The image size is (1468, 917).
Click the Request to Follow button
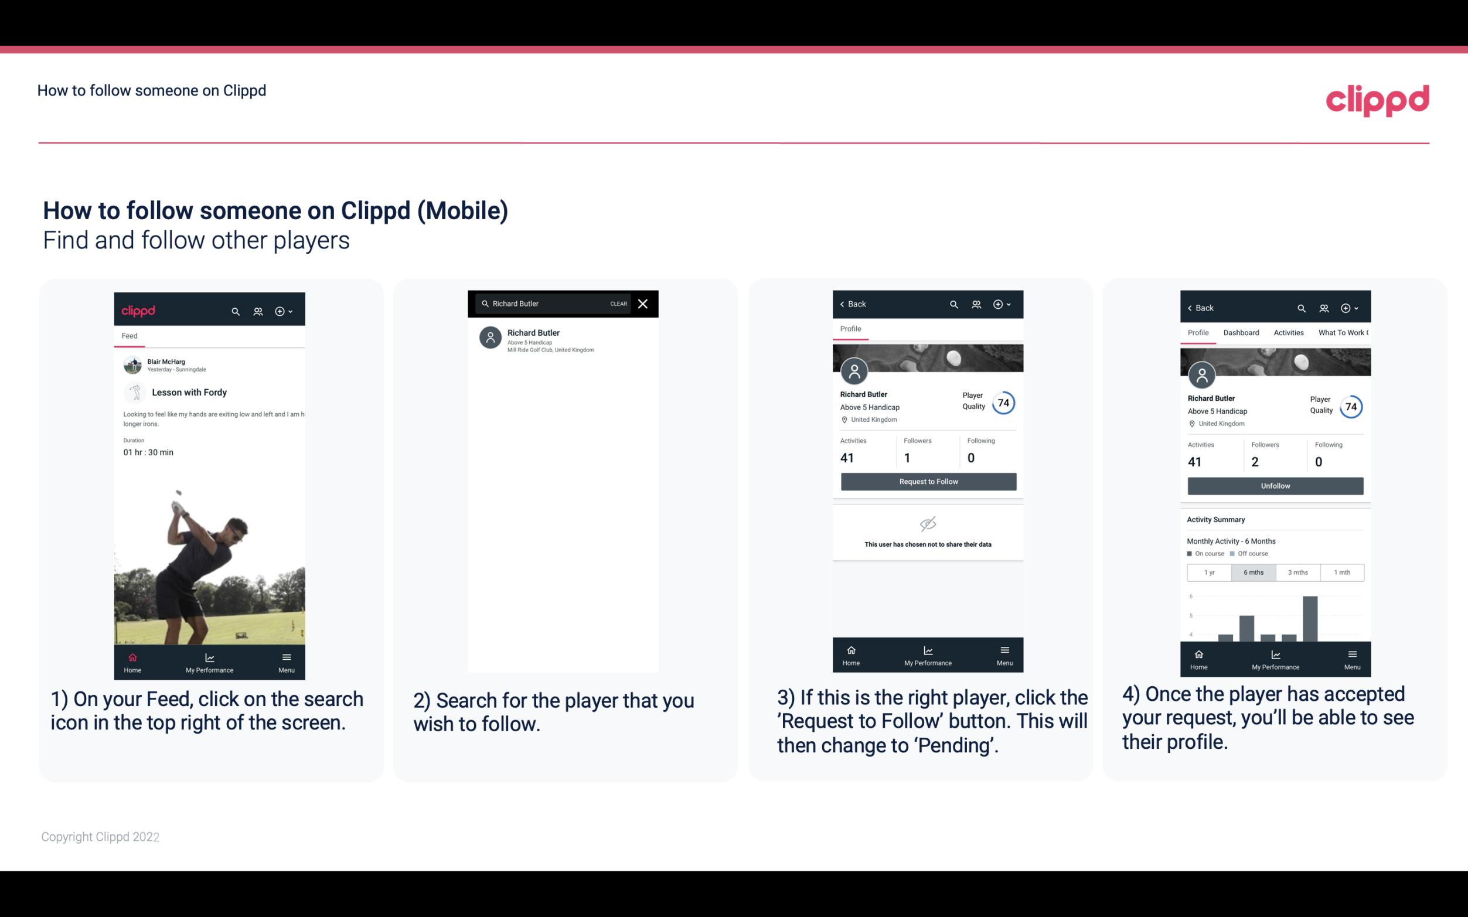coord(927,480)
